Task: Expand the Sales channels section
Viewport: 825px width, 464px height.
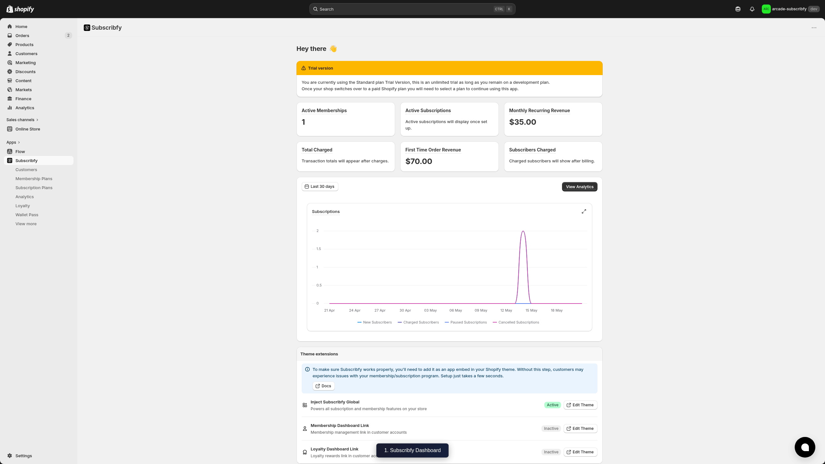Action: [23, 120]
